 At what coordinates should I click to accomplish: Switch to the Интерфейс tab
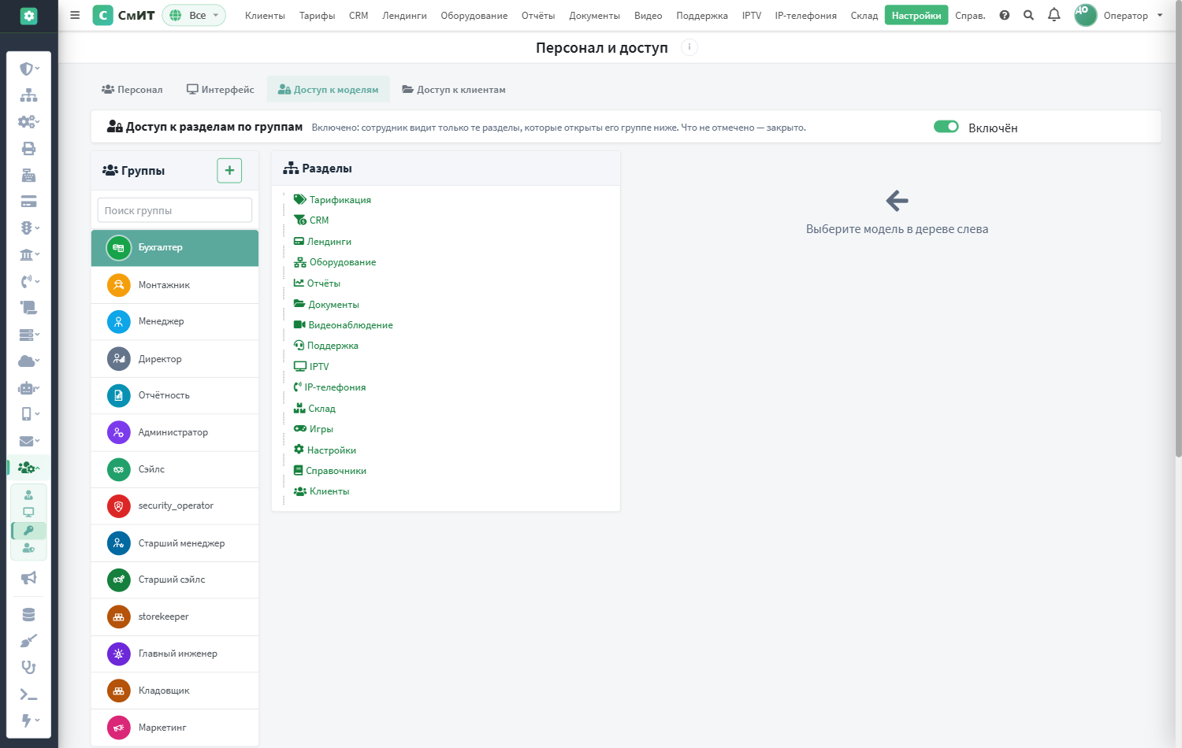click(220, 89)
